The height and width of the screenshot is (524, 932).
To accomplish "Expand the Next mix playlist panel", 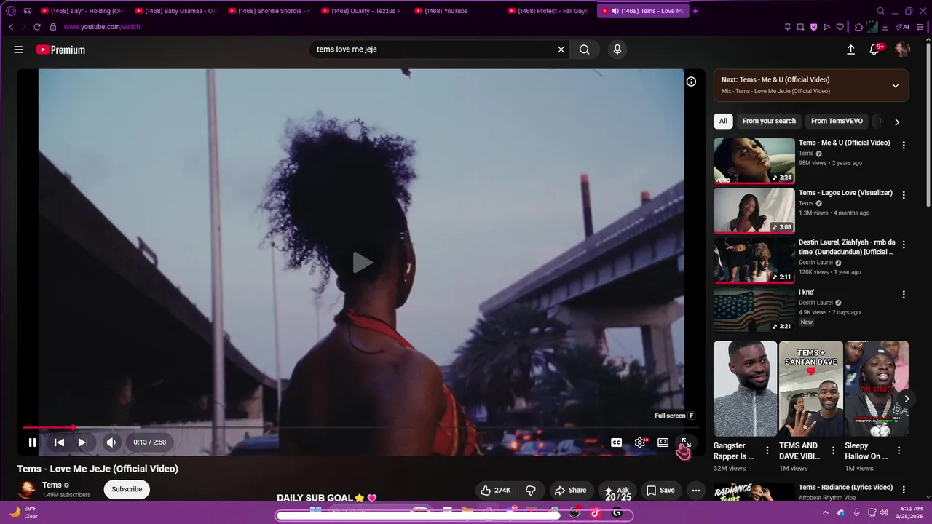I will point(895,85).
